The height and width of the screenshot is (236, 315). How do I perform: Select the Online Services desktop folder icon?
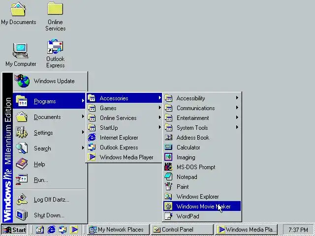click(55, 8)
